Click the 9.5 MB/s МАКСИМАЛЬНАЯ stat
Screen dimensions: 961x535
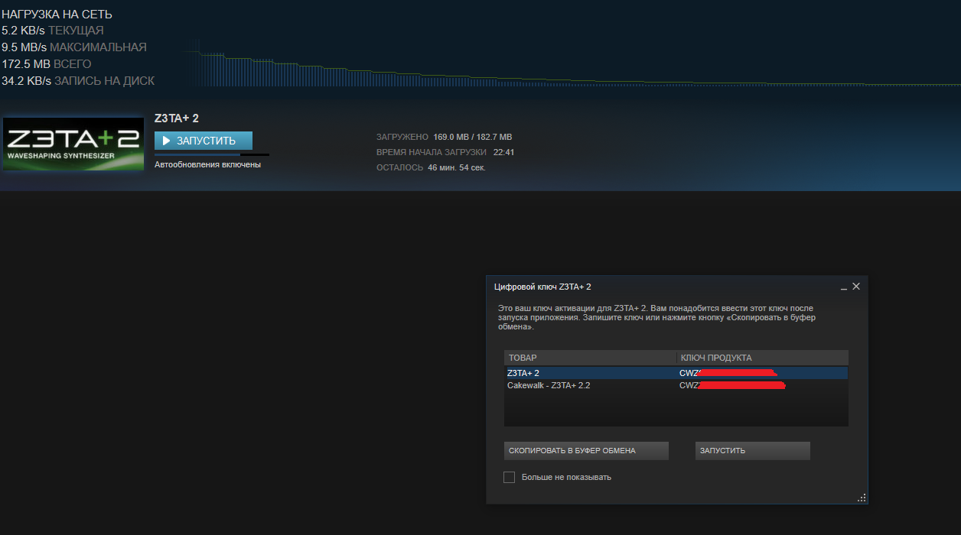(74, 47)
